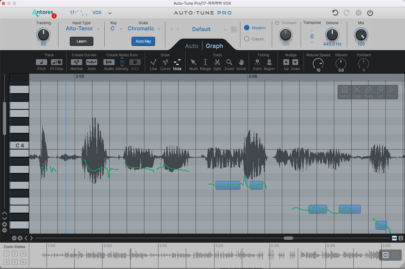
Task: Click the Antares logo
Action: [x=43, y=13]
